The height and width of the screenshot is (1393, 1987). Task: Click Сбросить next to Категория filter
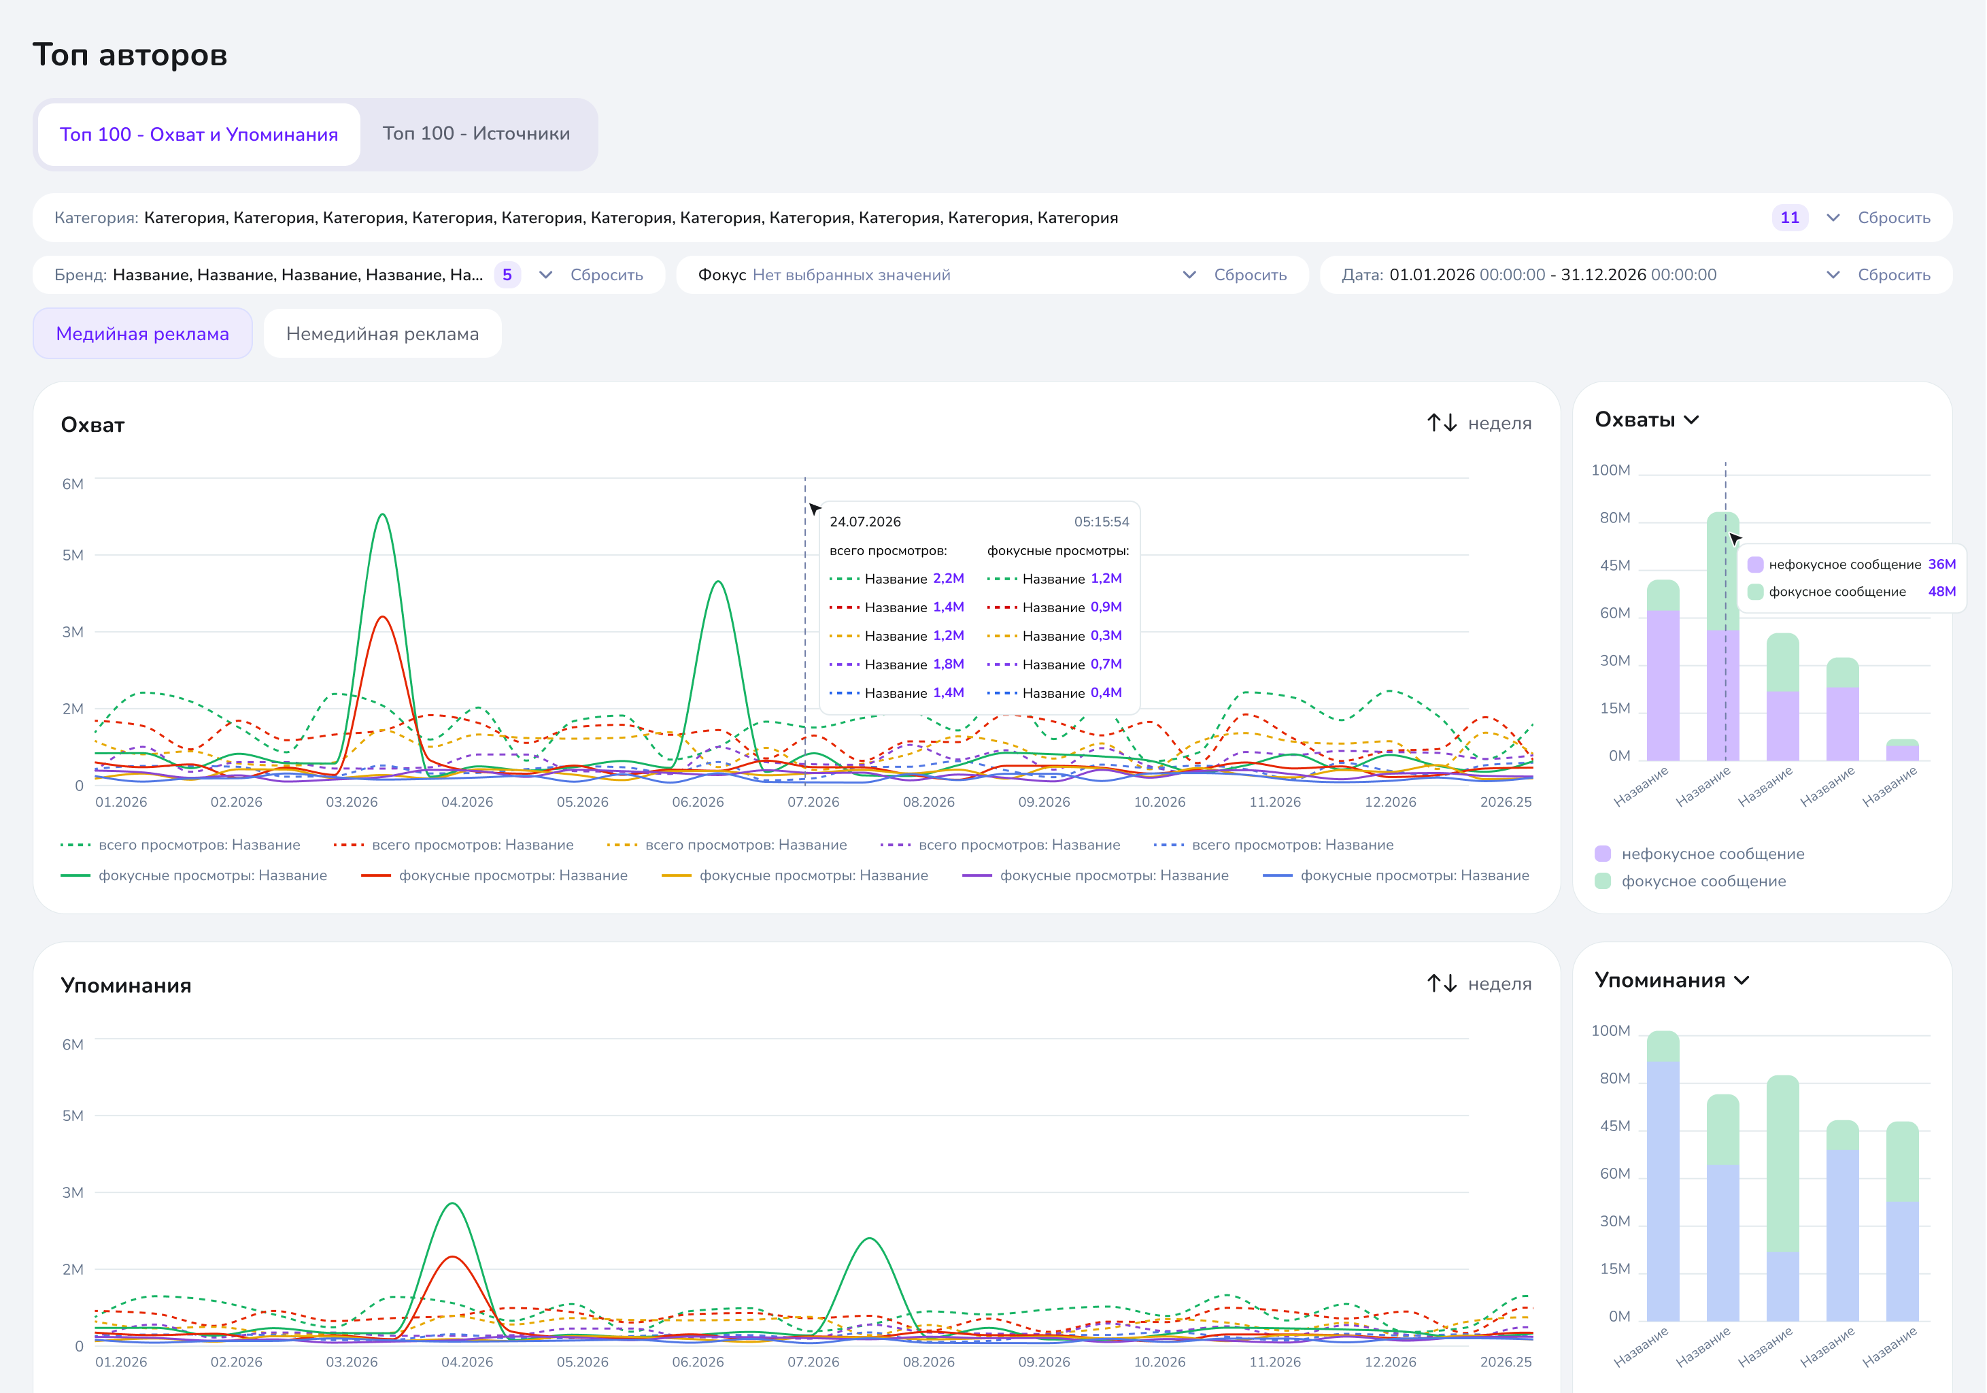(x=1895, y=218)
